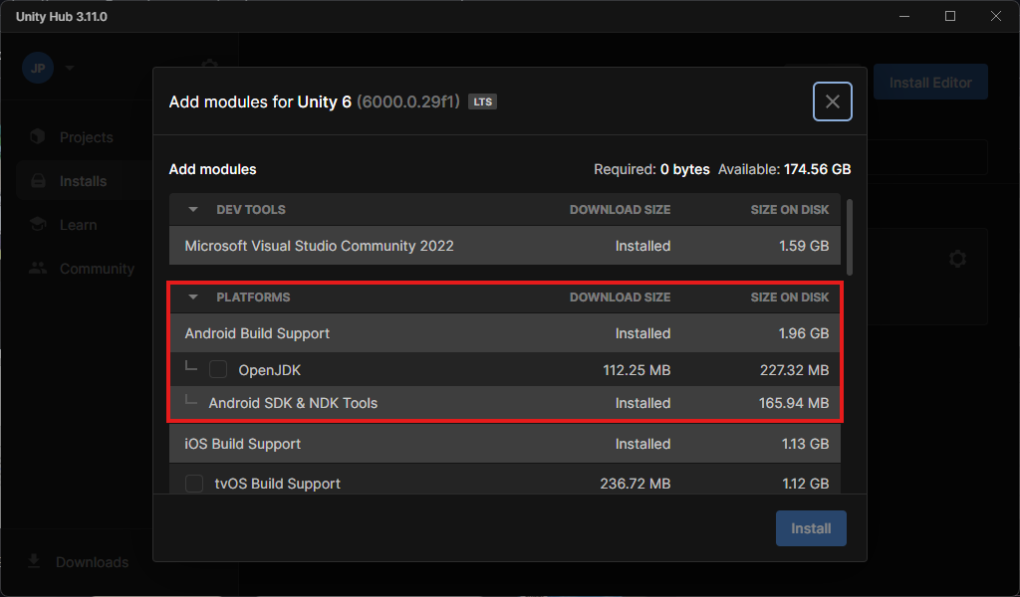The width and height of the screenshot is (1020, 597).
Task: Click the Downloads arrow icon
Action: pyautogui.click(x=34, y=560)
